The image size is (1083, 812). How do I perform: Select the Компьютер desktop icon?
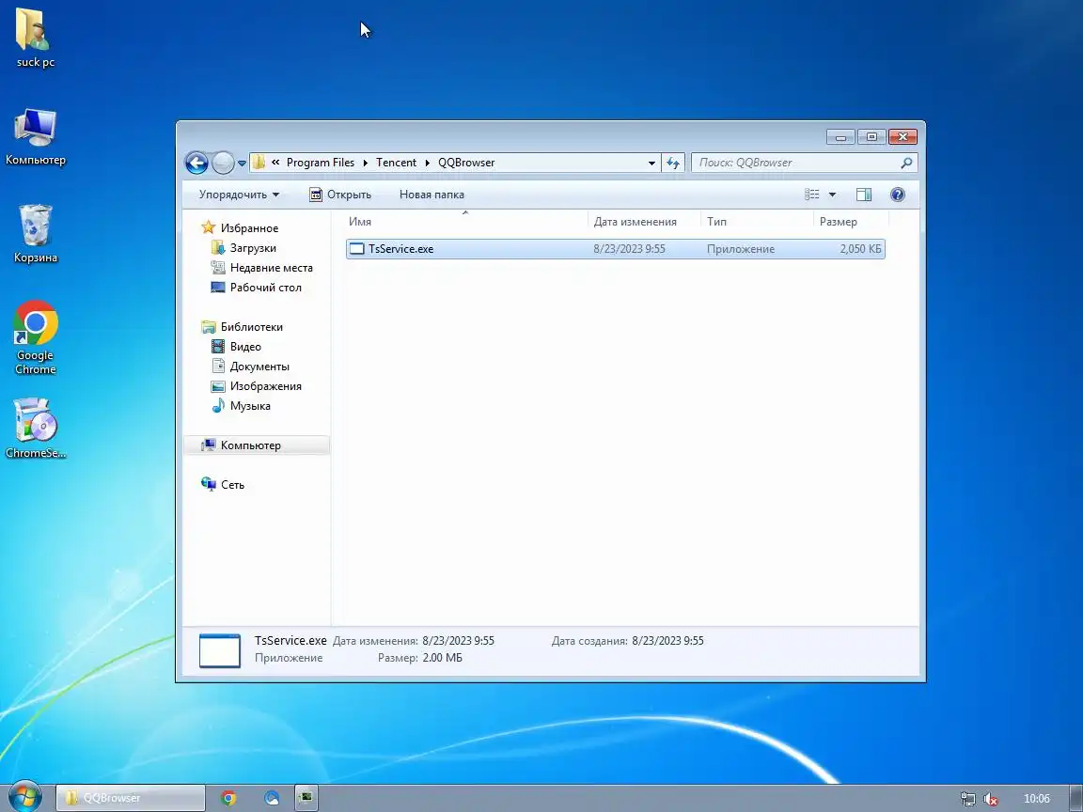35,136
